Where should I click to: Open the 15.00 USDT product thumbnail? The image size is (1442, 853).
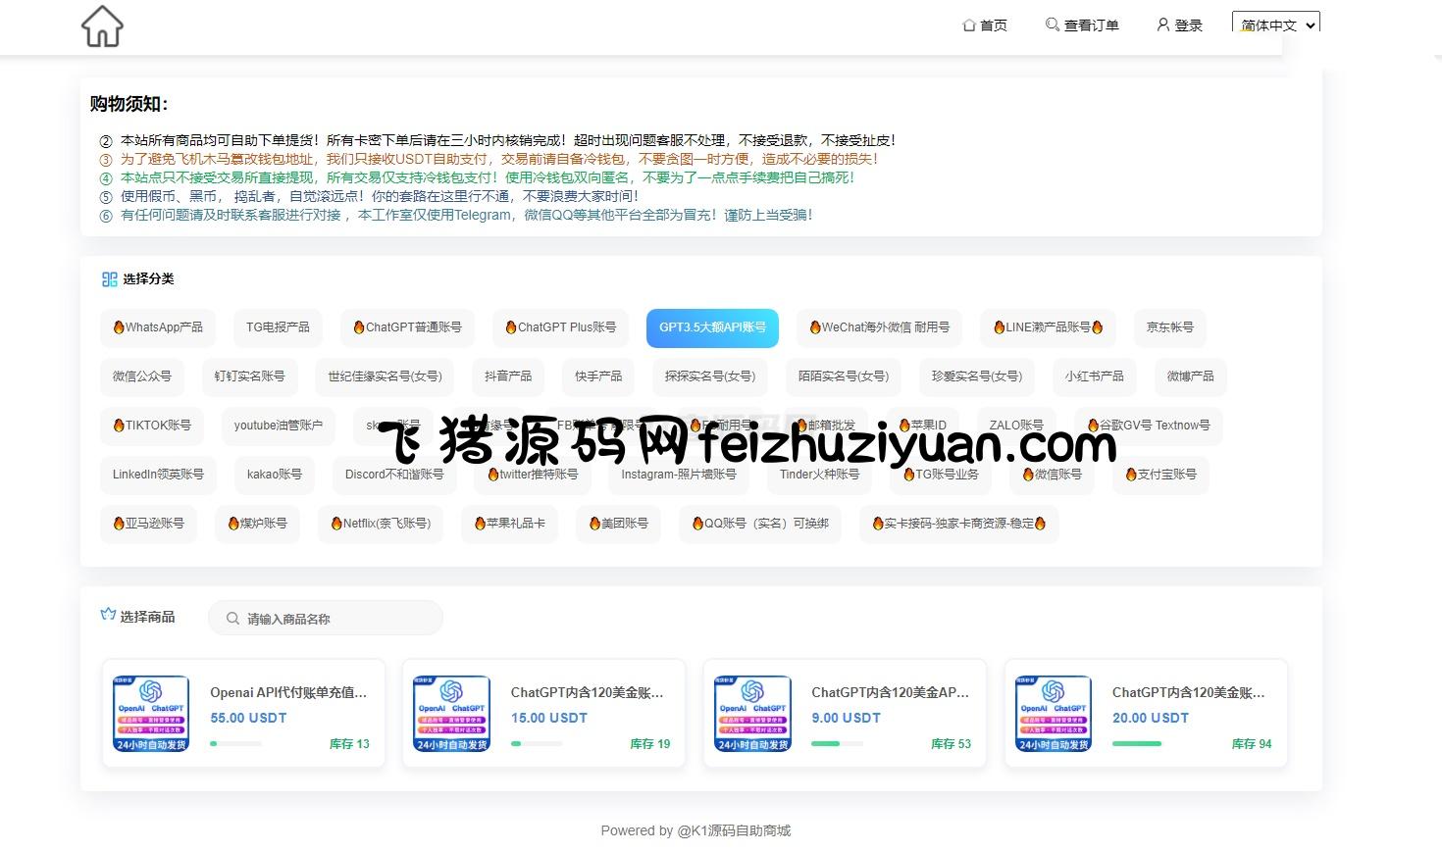tap(452, 714)
